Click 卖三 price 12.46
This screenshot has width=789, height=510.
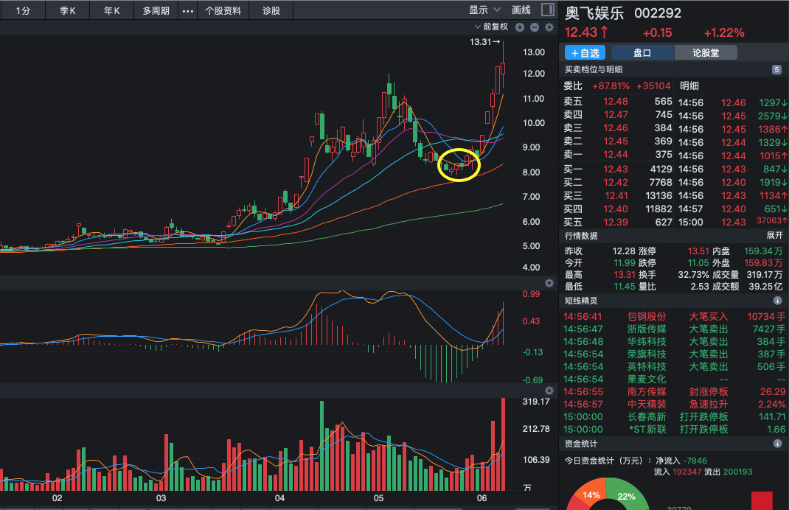[616, 128]
